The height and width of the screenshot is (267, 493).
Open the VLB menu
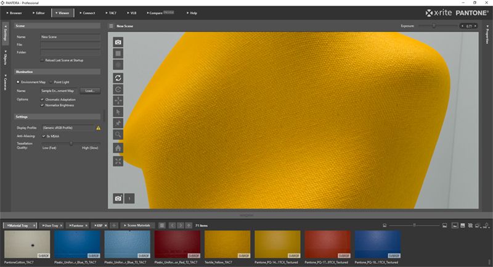point(132,13)
